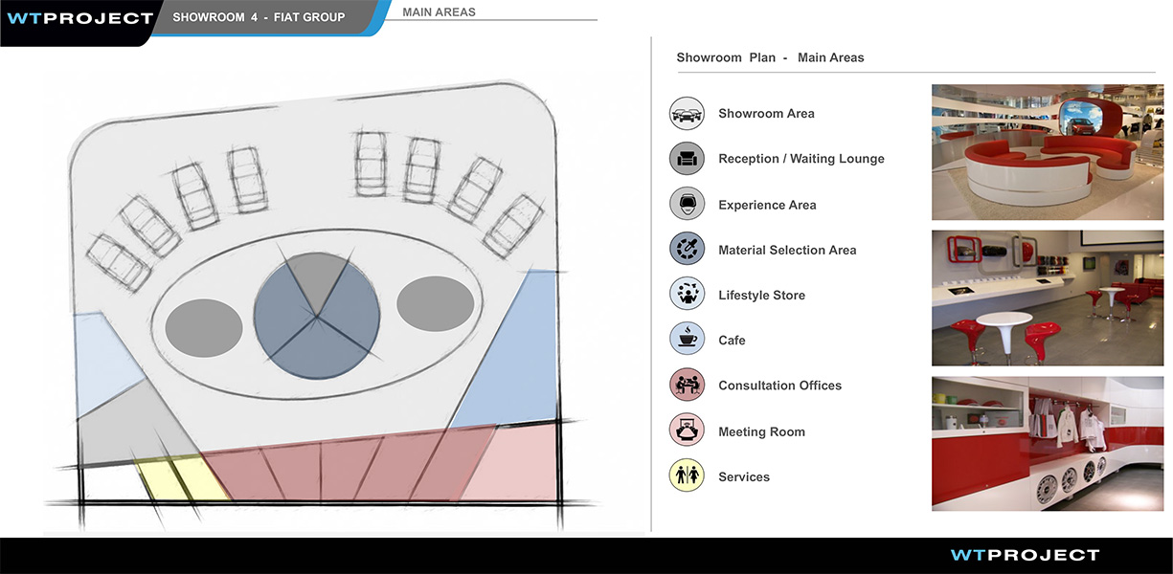Click the Services restroom icon
Image resolution: width=1173 pixels, height=574 pixels.
tap(687, 476)
